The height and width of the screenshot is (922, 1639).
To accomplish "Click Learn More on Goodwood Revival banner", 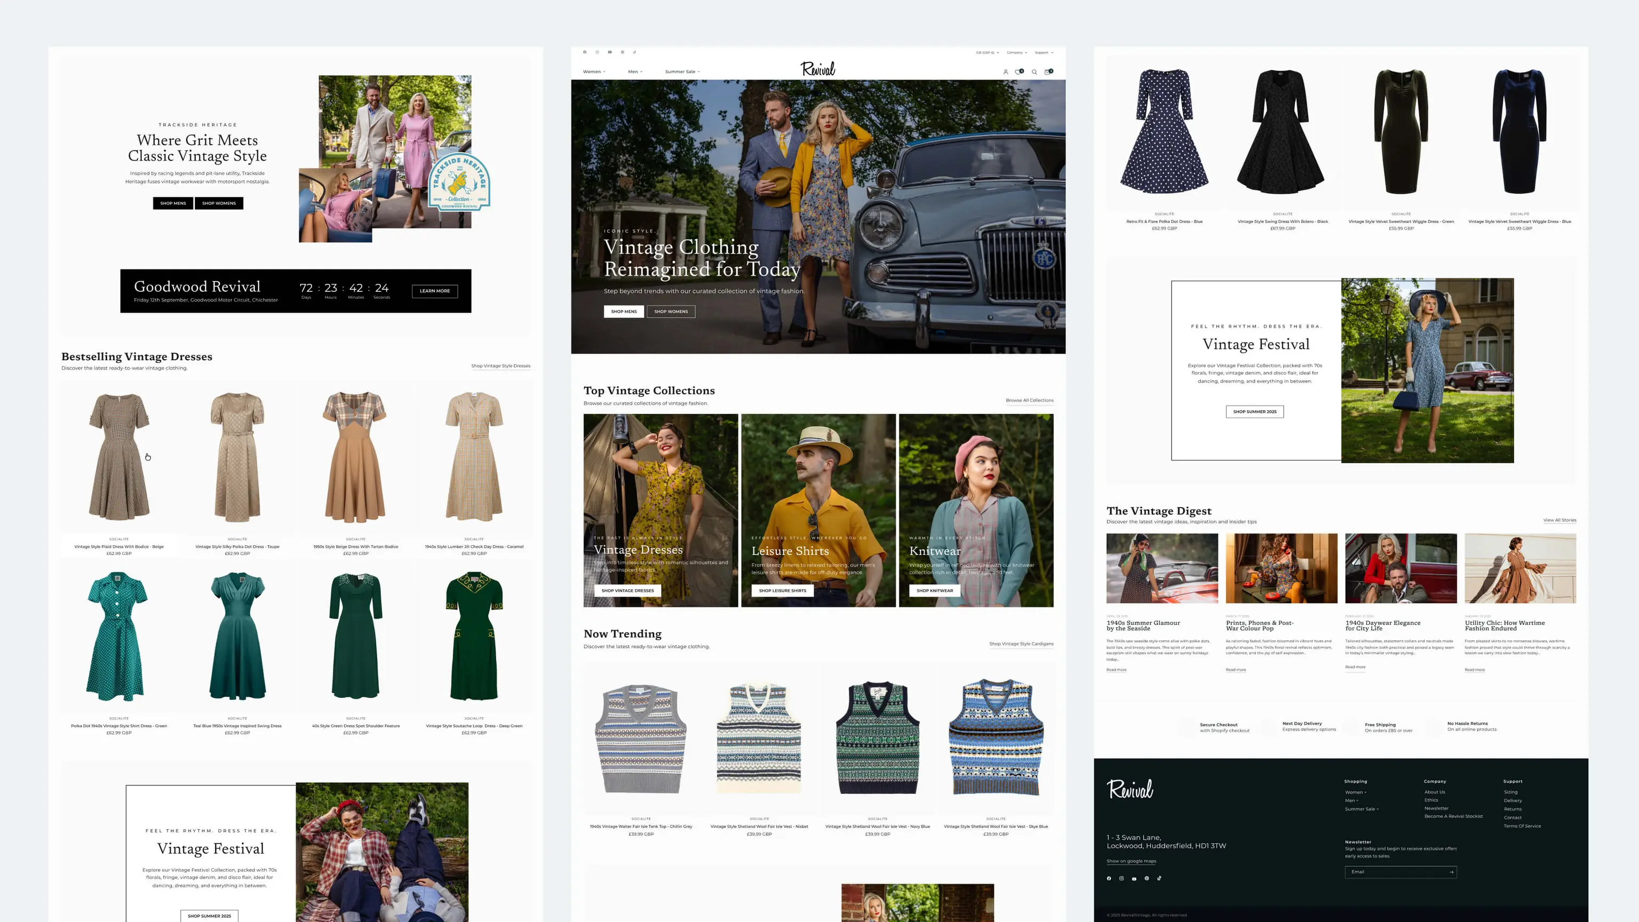I will tap(435, 291).
